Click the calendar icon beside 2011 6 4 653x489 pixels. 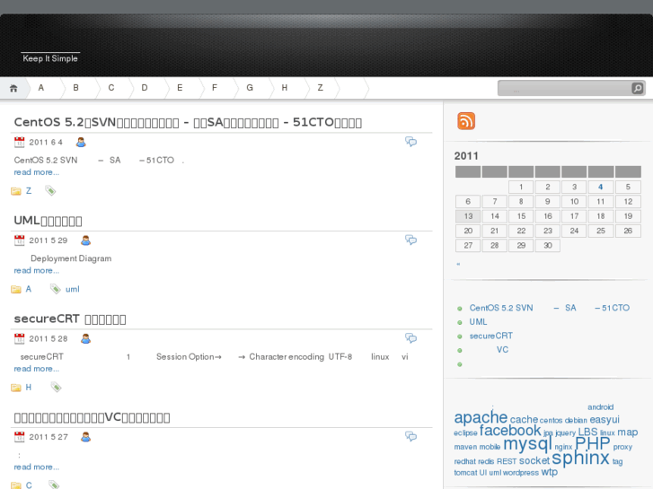tap(19, 143)
